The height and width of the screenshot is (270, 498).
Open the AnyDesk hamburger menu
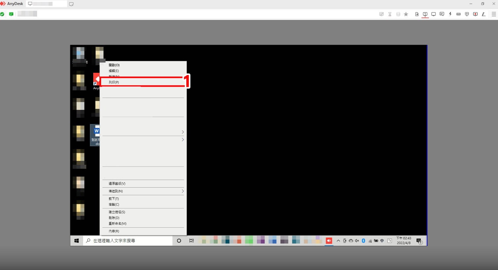(x=494, y=14)
